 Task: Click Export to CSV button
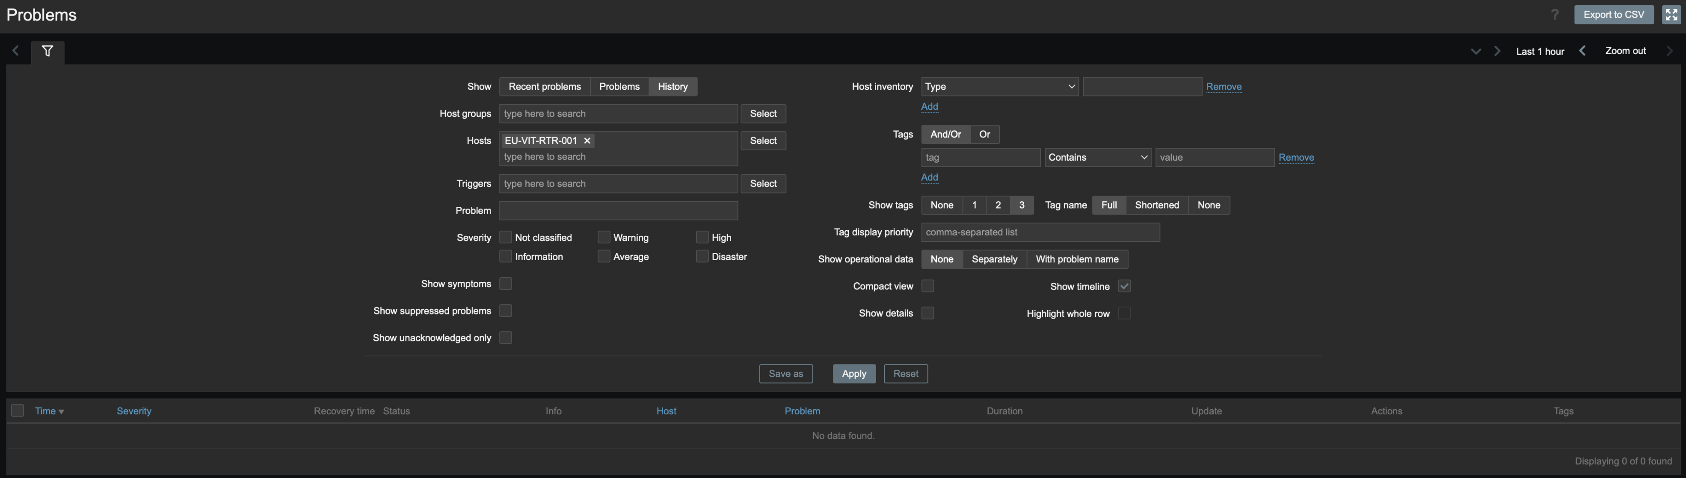point(1613,15)
